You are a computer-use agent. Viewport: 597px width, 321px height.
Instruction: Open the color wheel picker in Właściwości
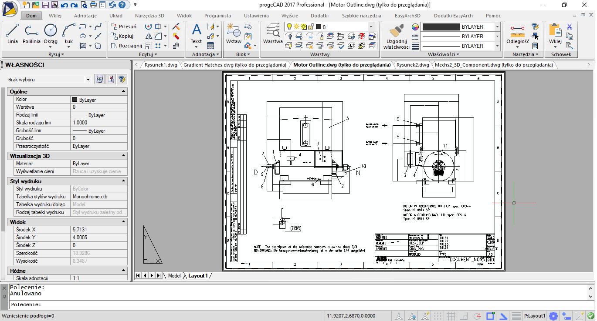click(x=415, y=27)
